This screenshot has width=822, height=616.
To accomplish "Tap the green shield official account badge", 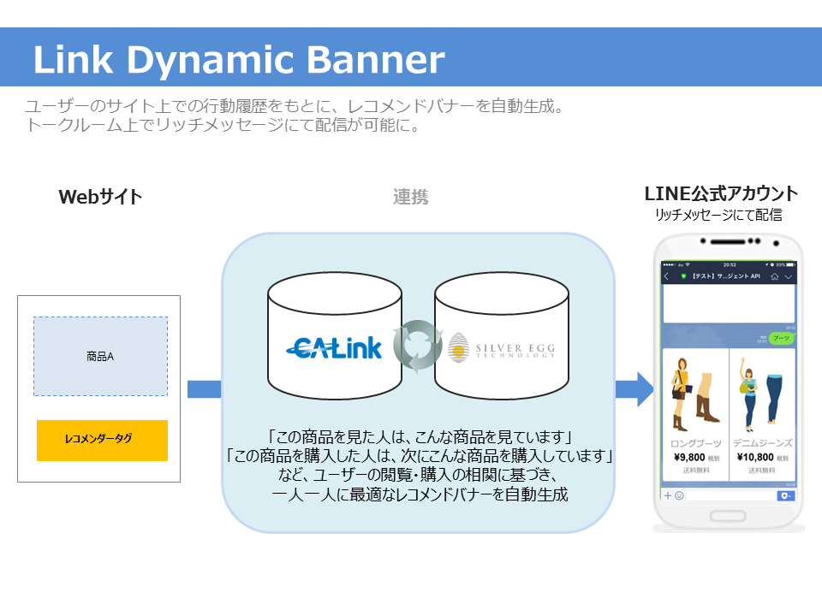I will point(683,276).
